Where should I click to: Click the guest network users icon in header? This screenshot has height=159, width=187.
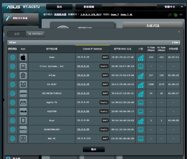tap(170, 15)
